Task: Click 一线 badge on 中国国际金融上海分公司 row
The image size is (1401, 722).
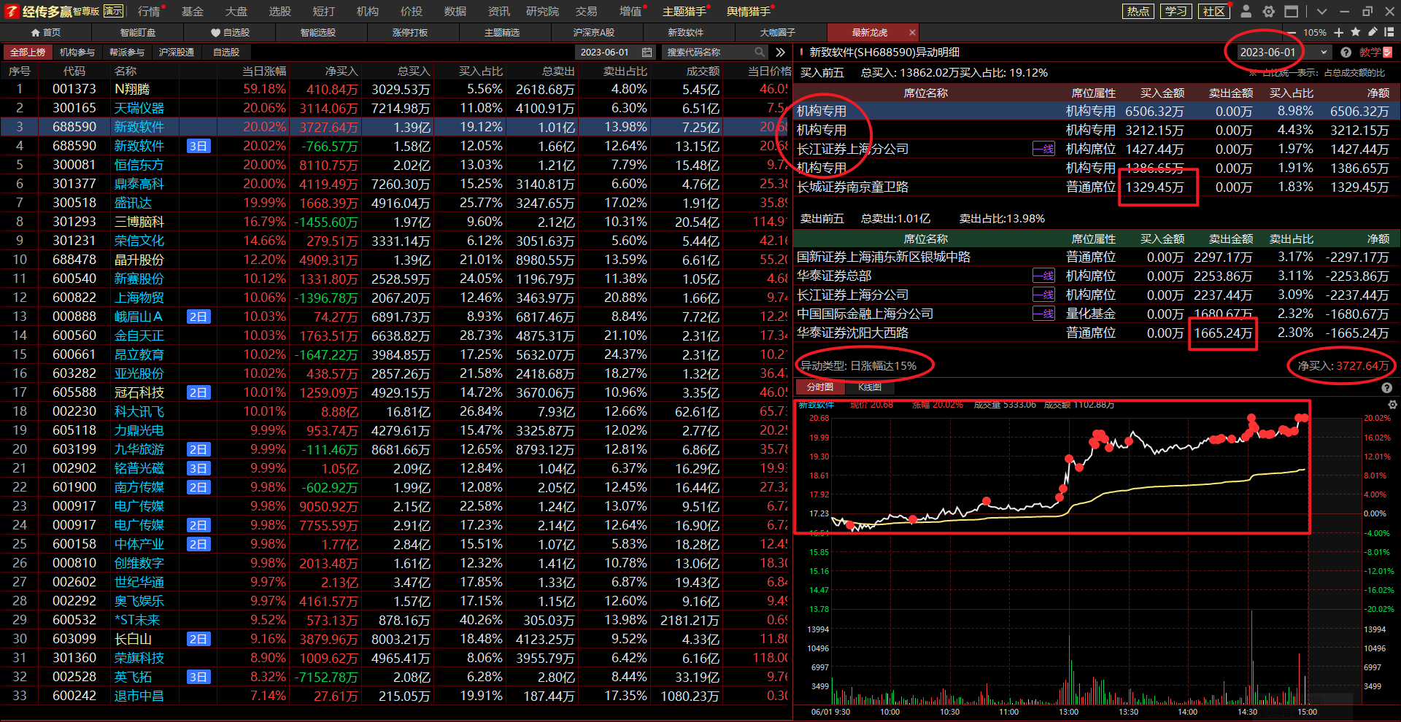Action: coord(1043,314)
